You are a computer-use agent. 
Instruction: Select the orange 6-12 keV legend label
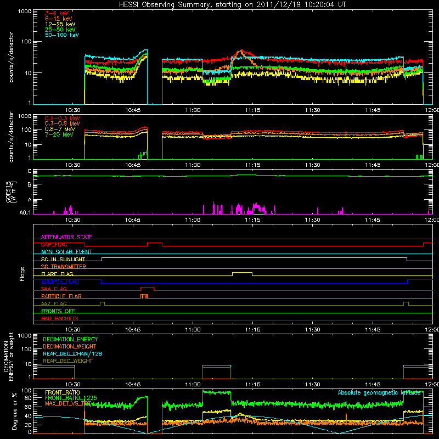click(x=58, y=19)
